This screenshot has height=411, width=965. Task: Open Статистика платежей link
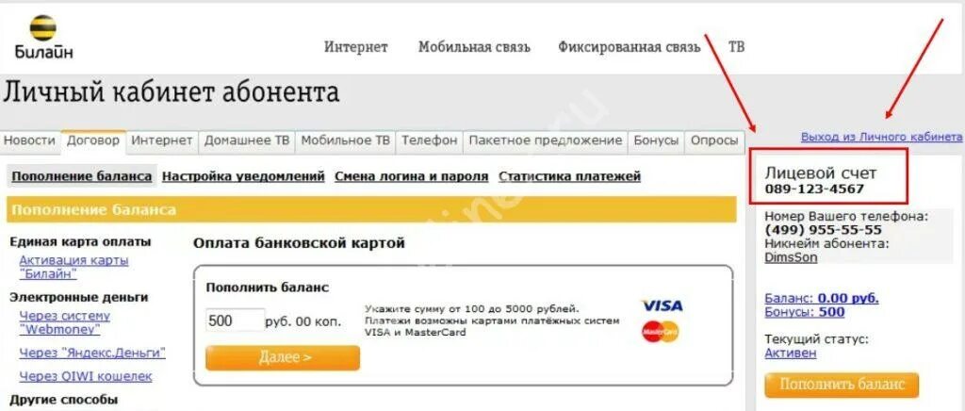click(570, 176)
